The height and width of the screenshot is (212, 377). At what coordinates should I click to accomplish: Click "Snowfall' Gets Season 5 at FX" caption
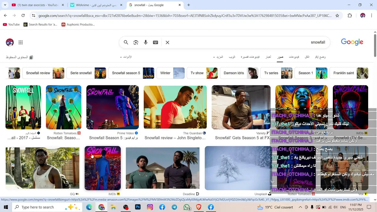242,138
